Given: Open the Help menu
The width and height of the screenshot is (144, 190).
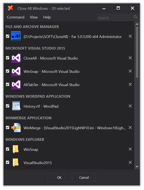Looking at the screenshot, I should click(47, 17).
